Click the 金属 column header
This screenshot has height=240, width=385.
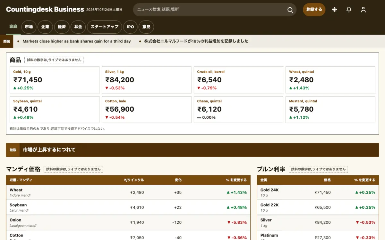[x=264, y=180]
